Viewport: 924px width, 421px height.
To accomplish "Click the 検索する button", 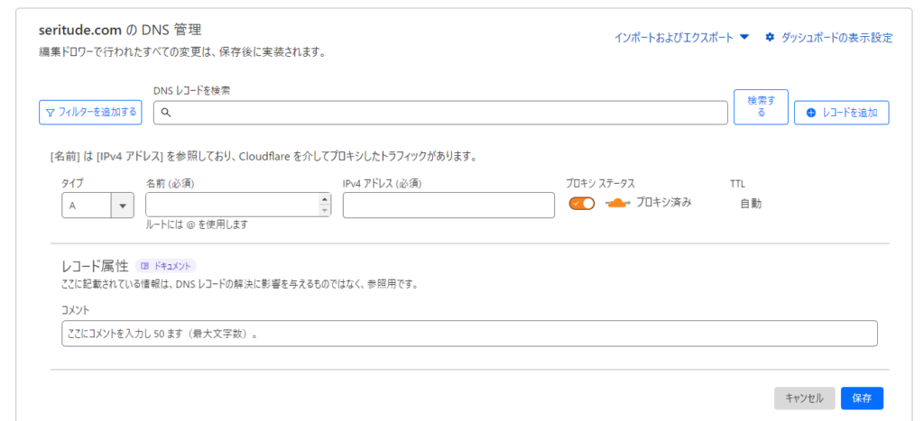I will click(x=761, y=107).
